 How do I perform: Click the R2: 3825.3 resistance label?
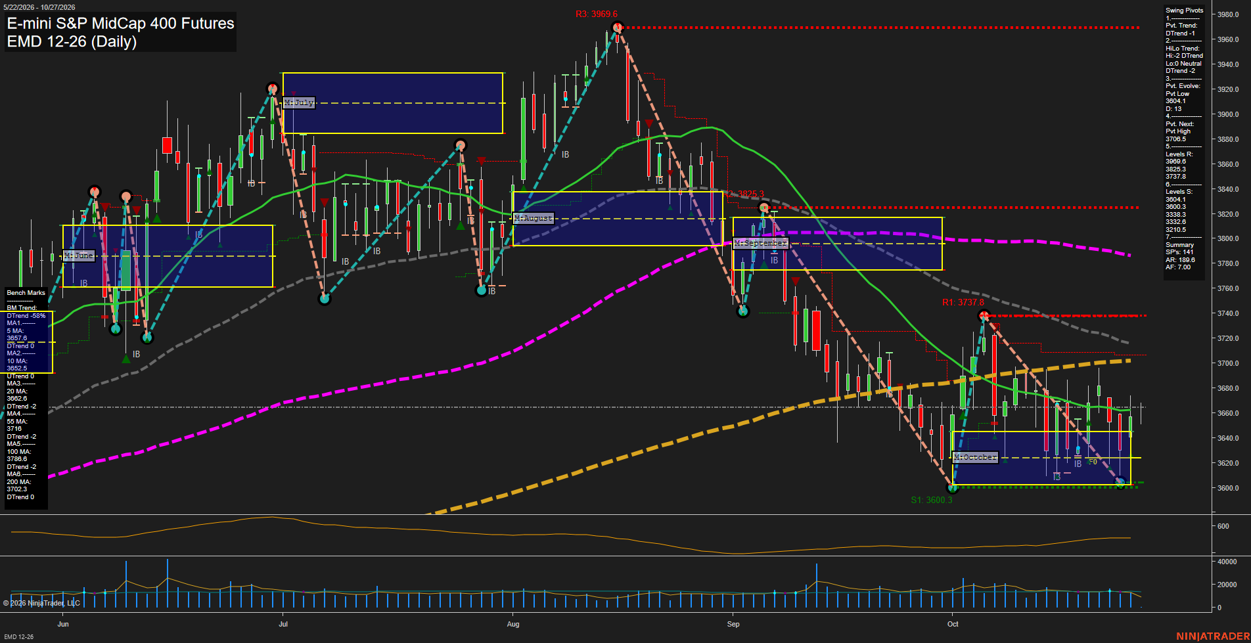(x=743, y=194)
